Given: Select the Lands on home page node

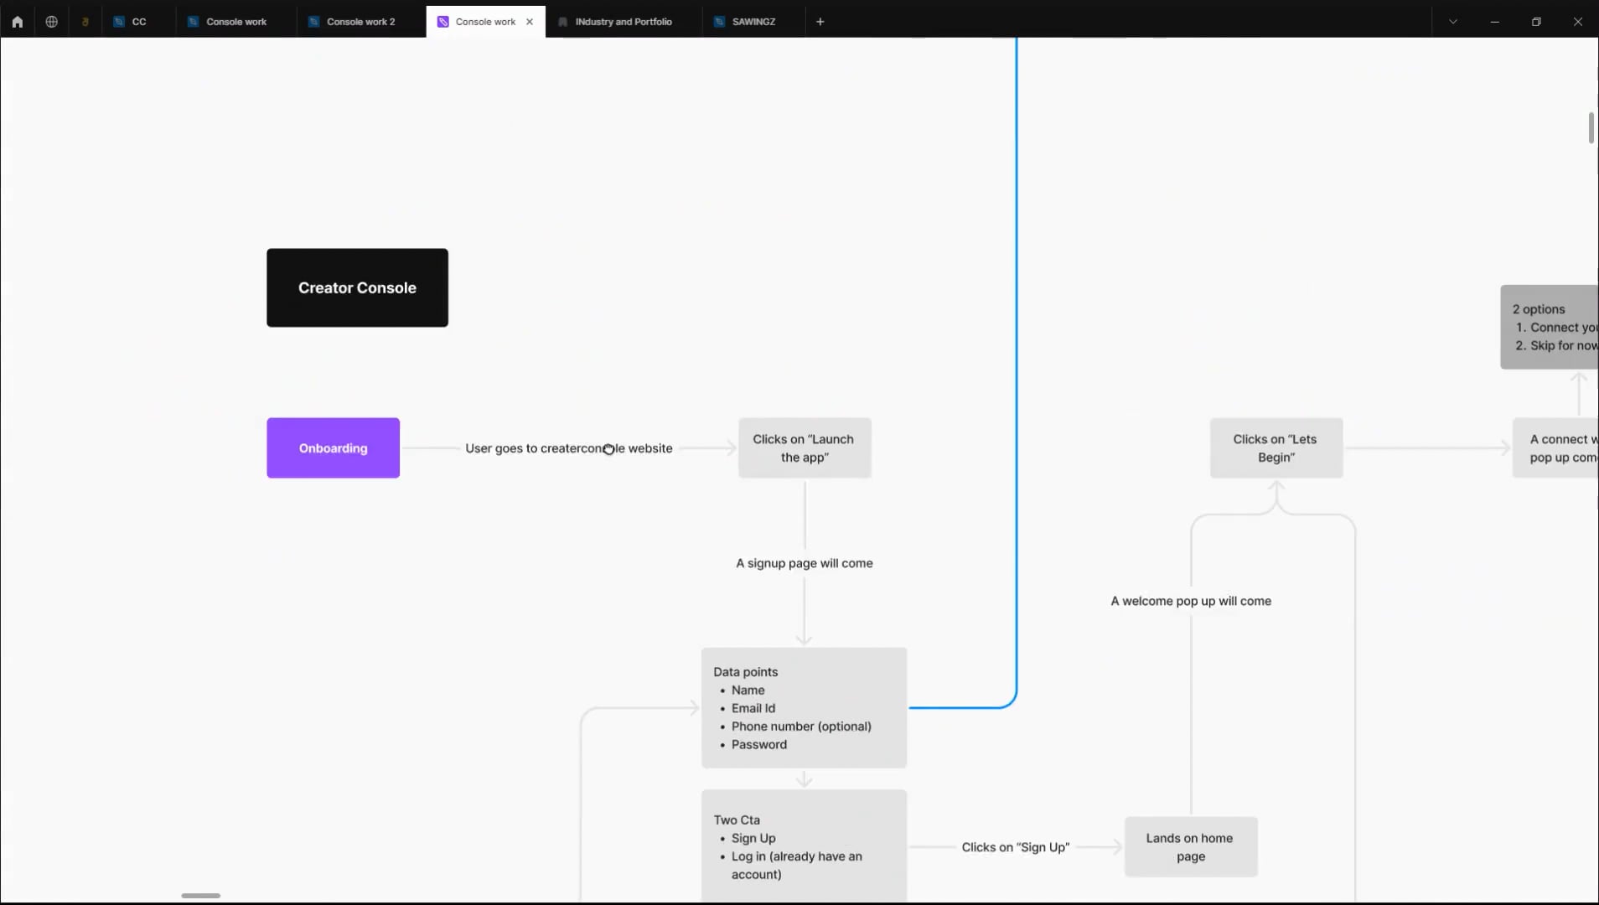Looking at the screenshot, I should click(1189, 846).
